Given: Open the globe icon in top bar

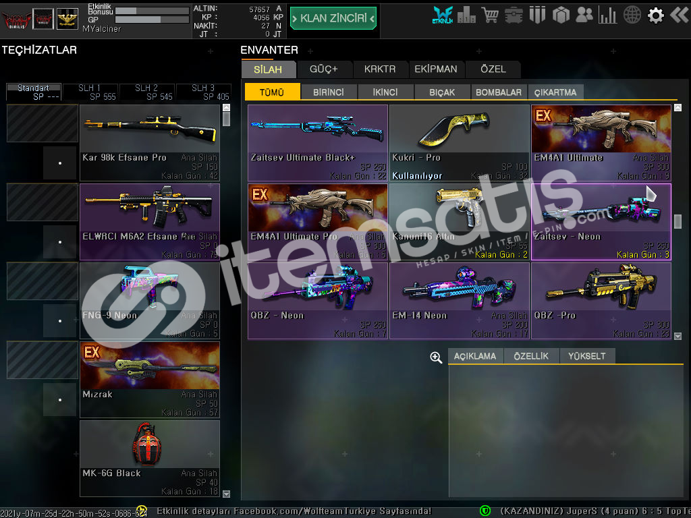Looking at the screenshot, I should (x=632, y=16).
